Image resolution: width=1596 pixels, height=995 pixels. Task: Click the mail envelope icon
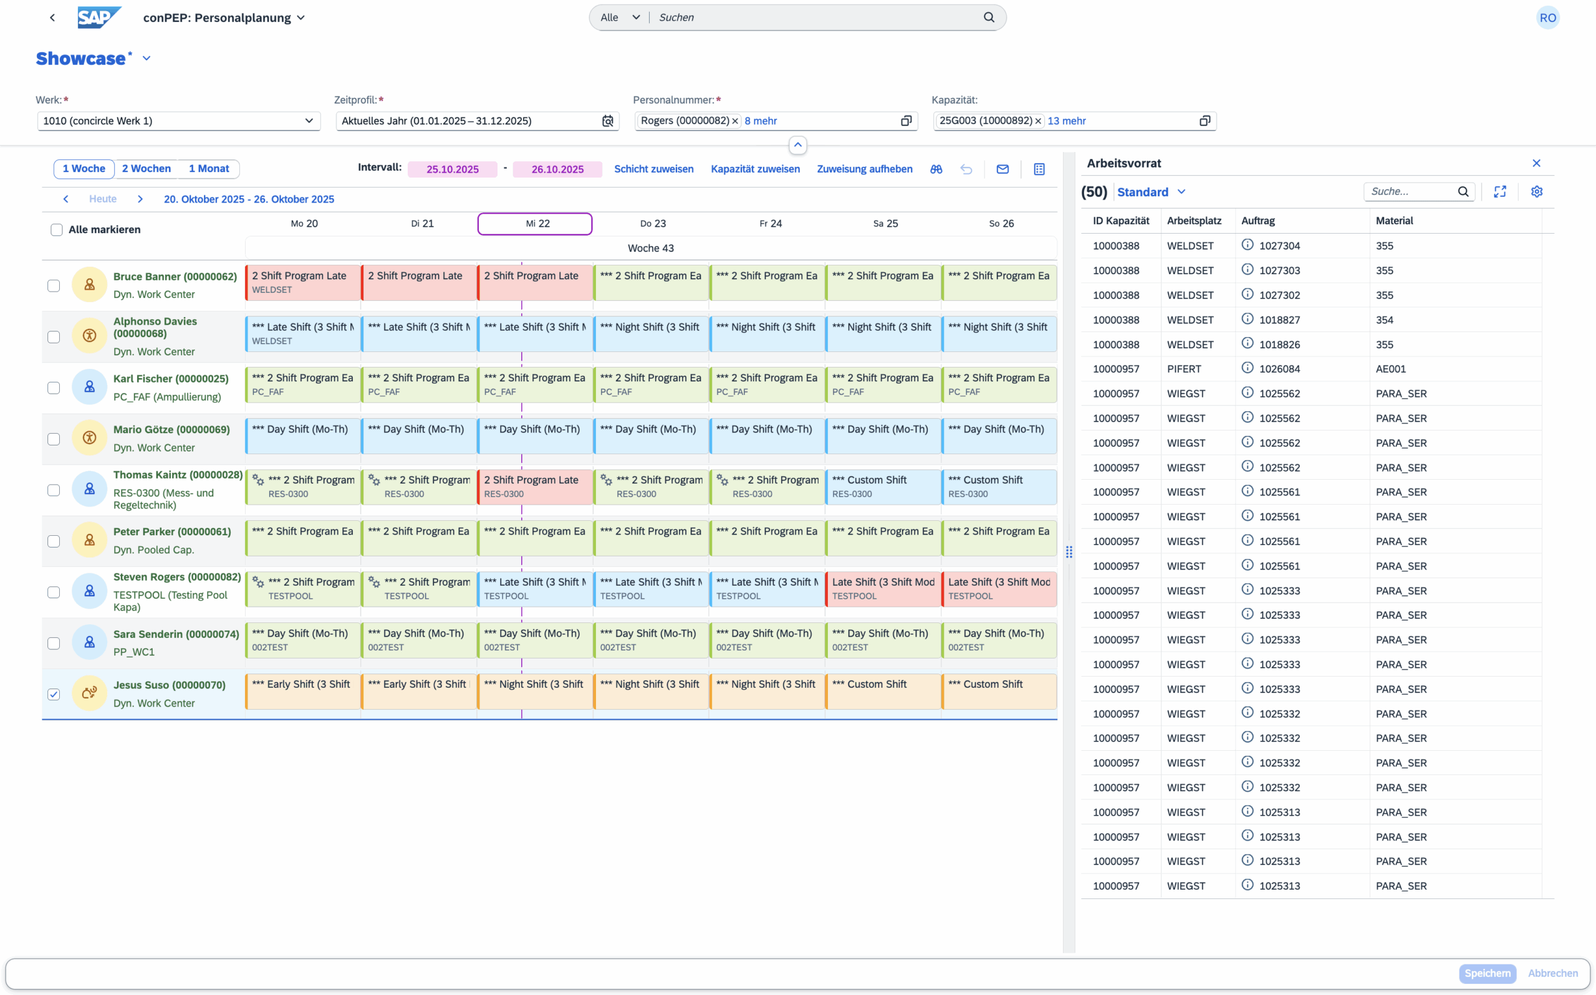tap(1002, 169)
